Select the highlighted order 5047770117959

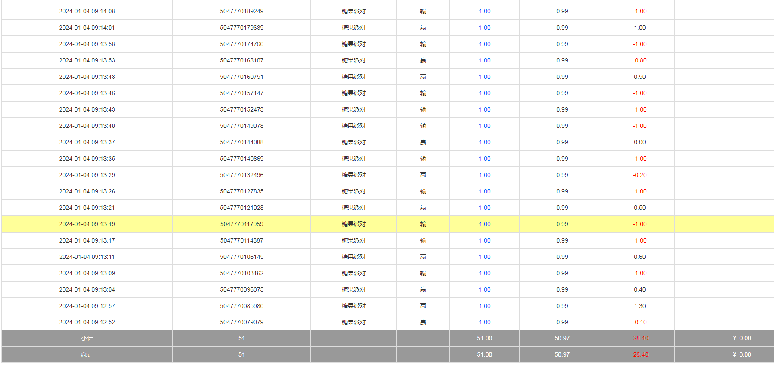coord(241,224)
